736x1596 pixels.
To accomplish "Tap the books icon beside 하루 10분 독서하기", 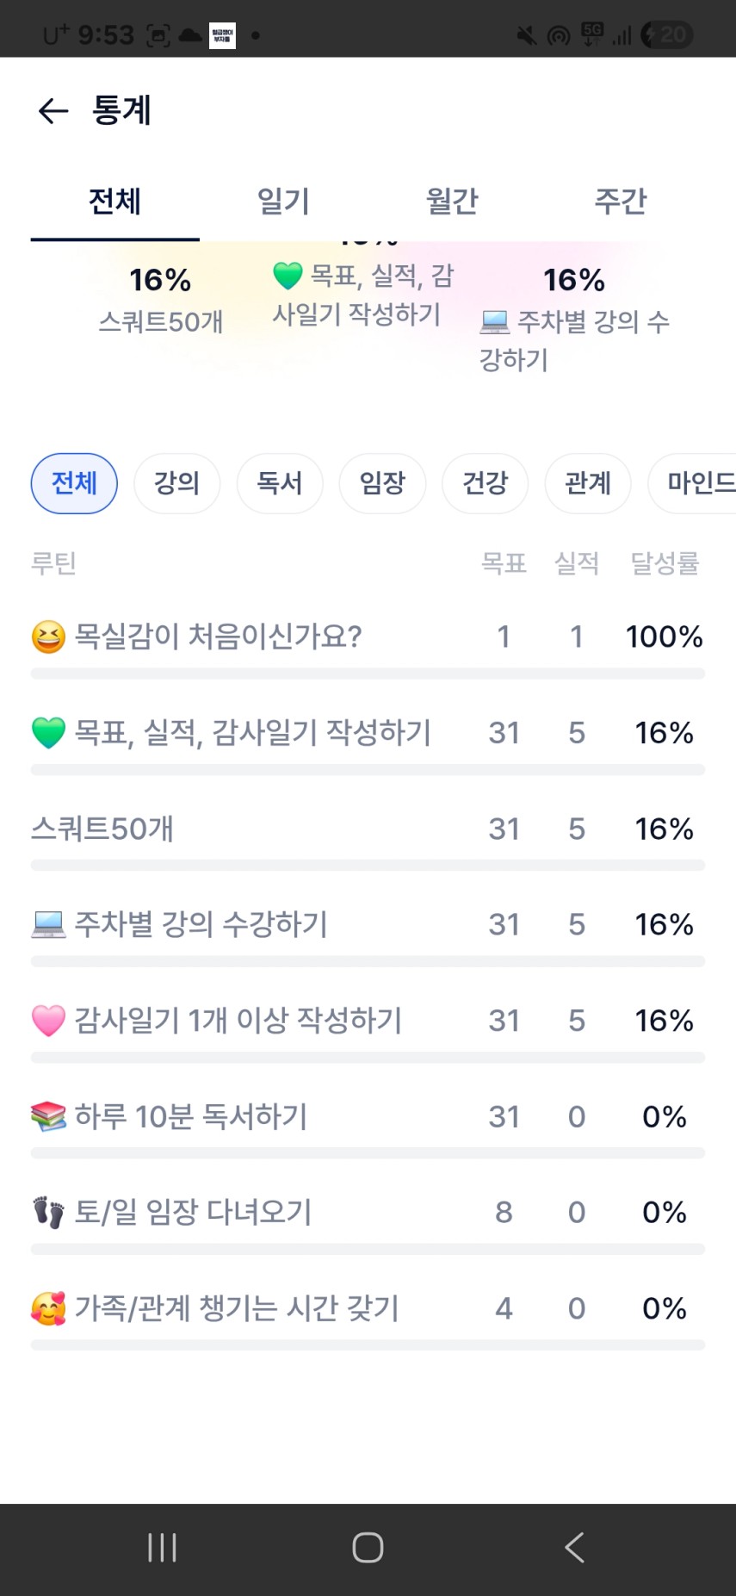I will click(48, 1116).
